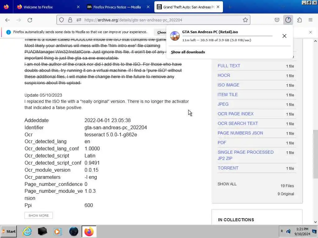Viewport: 318px width, 238px height.
Task: Toggle the downloads panel toolbar button
Action: [288, 20]
